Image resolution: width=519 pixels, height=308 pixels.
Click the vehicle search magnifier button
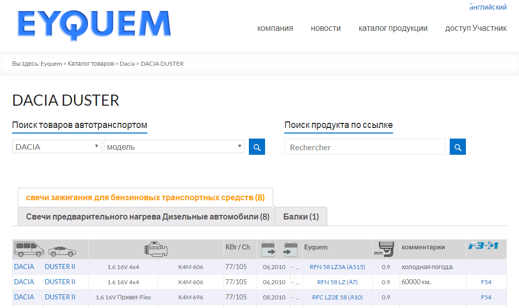click(257, 147)
